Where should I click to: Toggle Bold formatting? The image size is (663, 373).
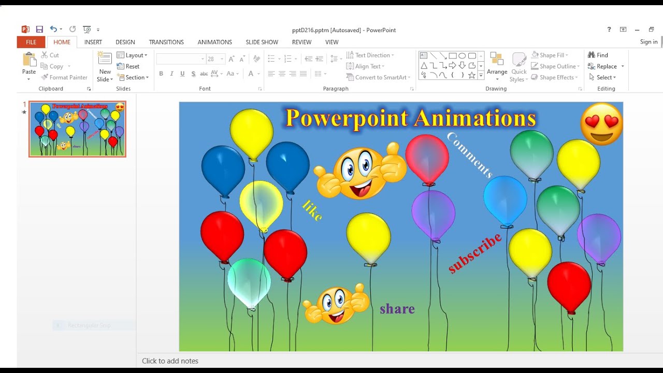(161, 74)
